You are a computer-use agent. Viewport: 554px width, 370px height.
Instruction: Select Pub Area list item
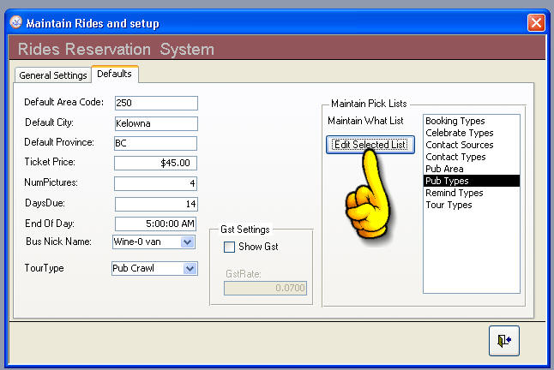pyautogui.click(x=444, y=170)
